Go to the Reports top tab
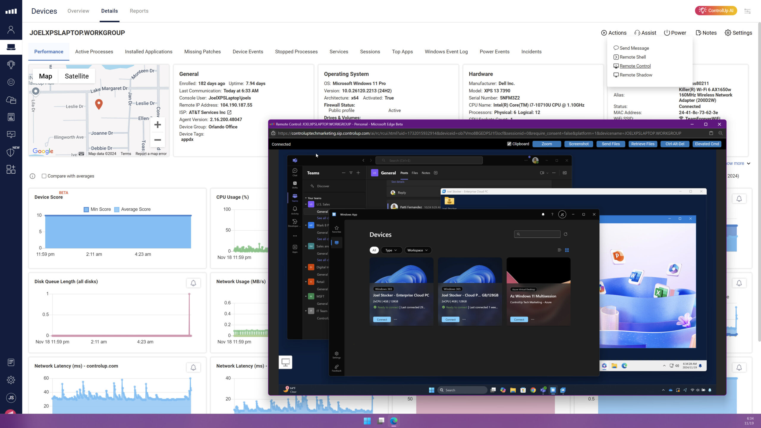Image resolution: width=761 pixels, height=428 pixels. 139,11
